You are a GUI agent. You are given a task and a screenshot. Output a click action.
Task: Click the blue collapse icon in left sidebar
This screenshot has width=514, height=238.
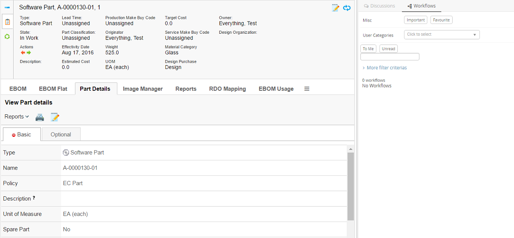(7, 8)
